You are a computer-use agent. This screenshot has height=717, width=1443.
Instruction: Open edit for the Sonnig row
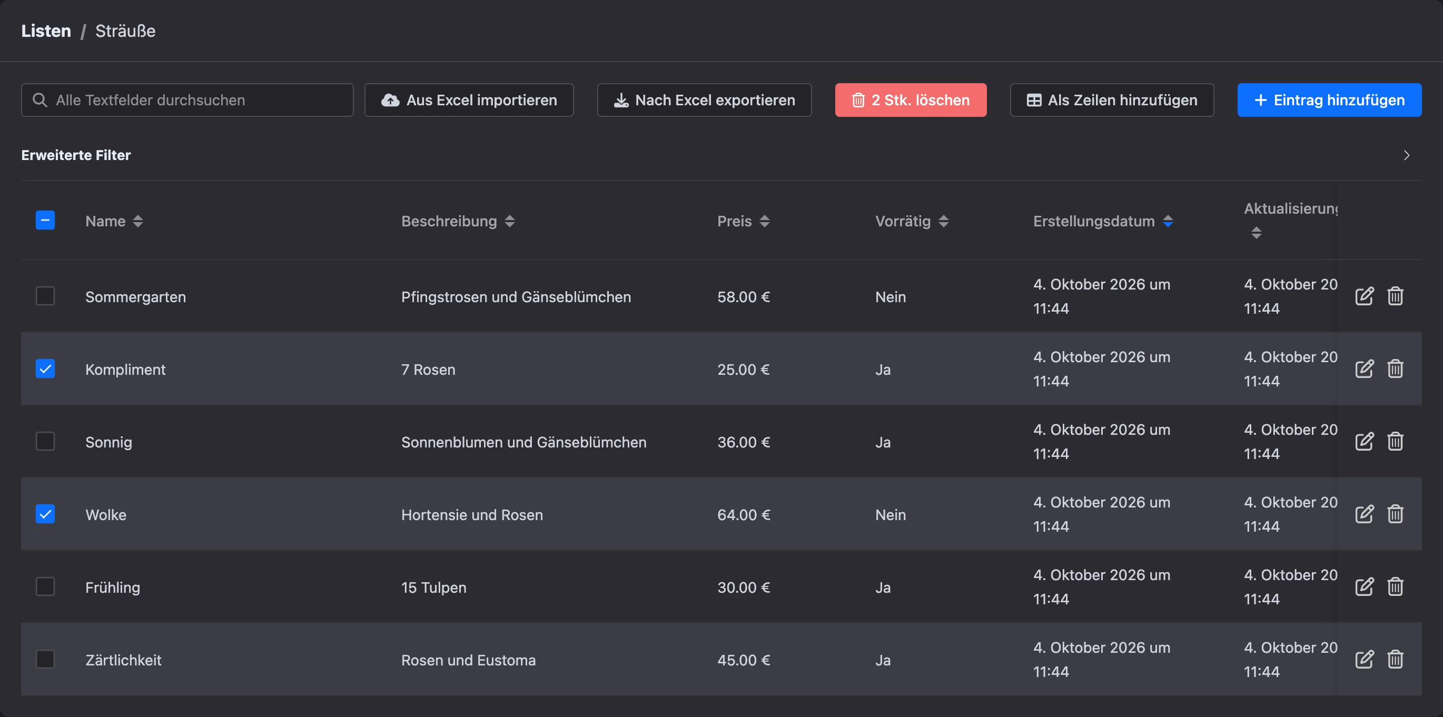coord(1364,441)
